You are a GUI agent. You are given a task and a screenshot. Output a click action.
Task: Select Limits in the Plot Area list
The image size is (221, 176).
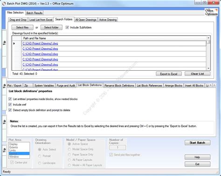19,150
